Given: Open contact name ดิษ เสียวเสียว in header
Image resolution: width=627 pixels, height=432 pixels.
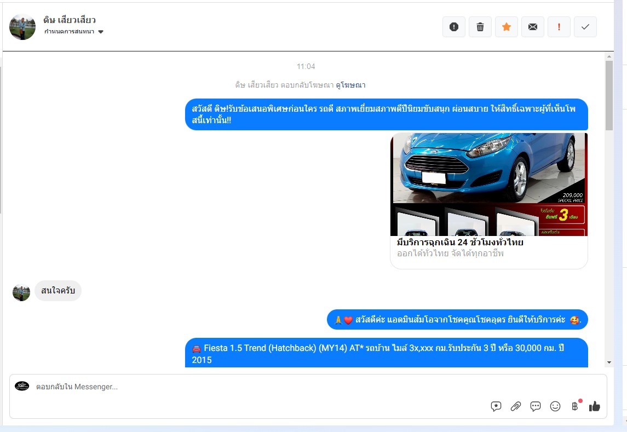Looking at the screenshot, I should tap(70, 20).
